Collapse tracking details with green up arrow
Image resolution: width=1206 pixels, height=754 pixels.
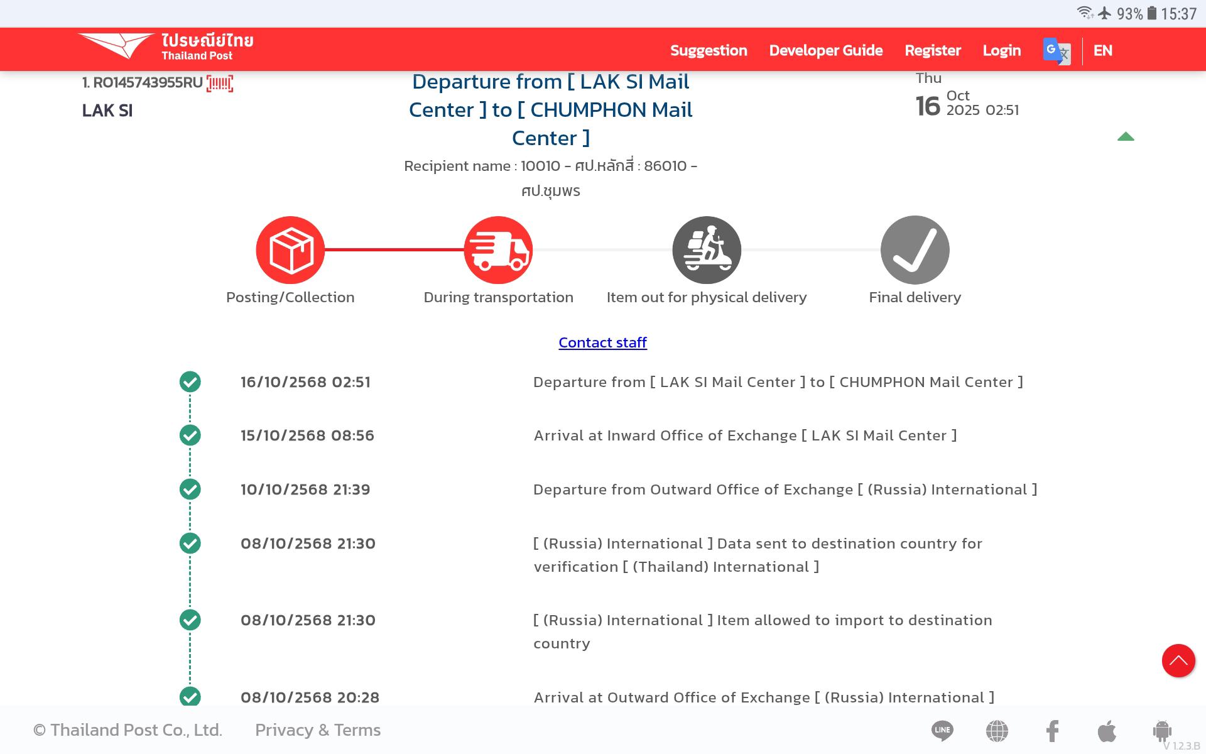pos(1126,136)
